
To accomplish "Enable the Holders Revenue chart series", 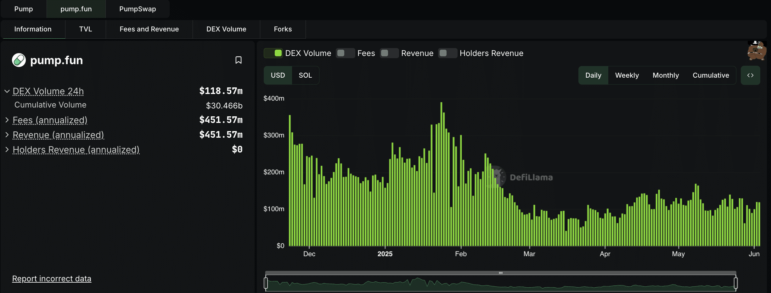I will 447,53.
